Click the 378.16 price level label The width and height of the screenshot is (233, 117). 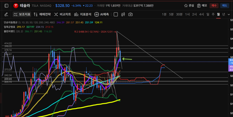pos(8,50)
